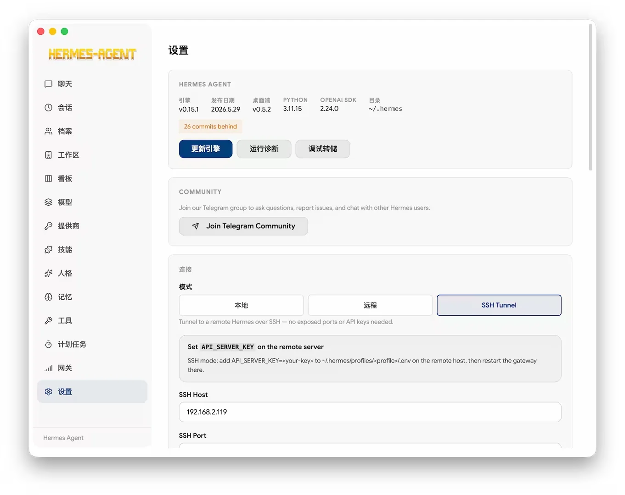Open the 看板 board icon

(x=48, y=179)
